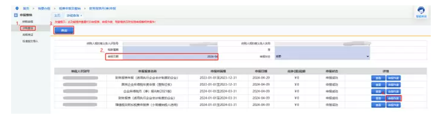Open 标准报文导入 in the left sidebar

[30, 41]
